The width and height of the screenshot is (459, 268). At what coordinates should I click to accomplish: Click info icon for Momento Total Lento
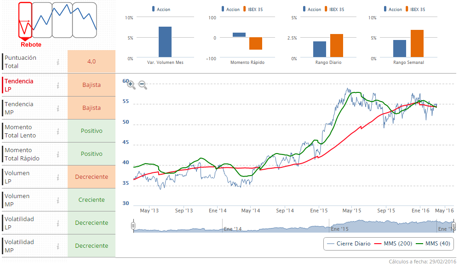(x=58, y=131)
